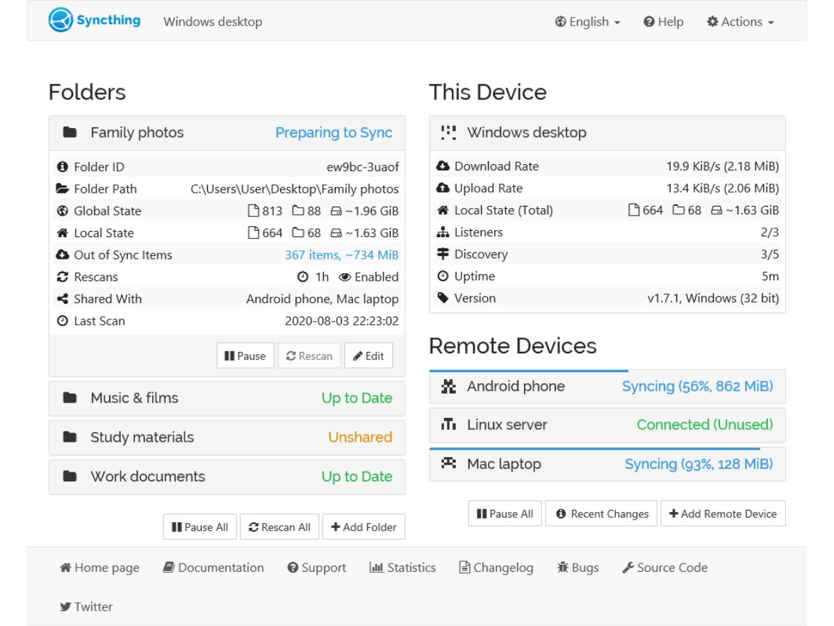Click the Syncthing logo icon
The height and width of the screenshot is (626, 834).
tap(60, 20)
